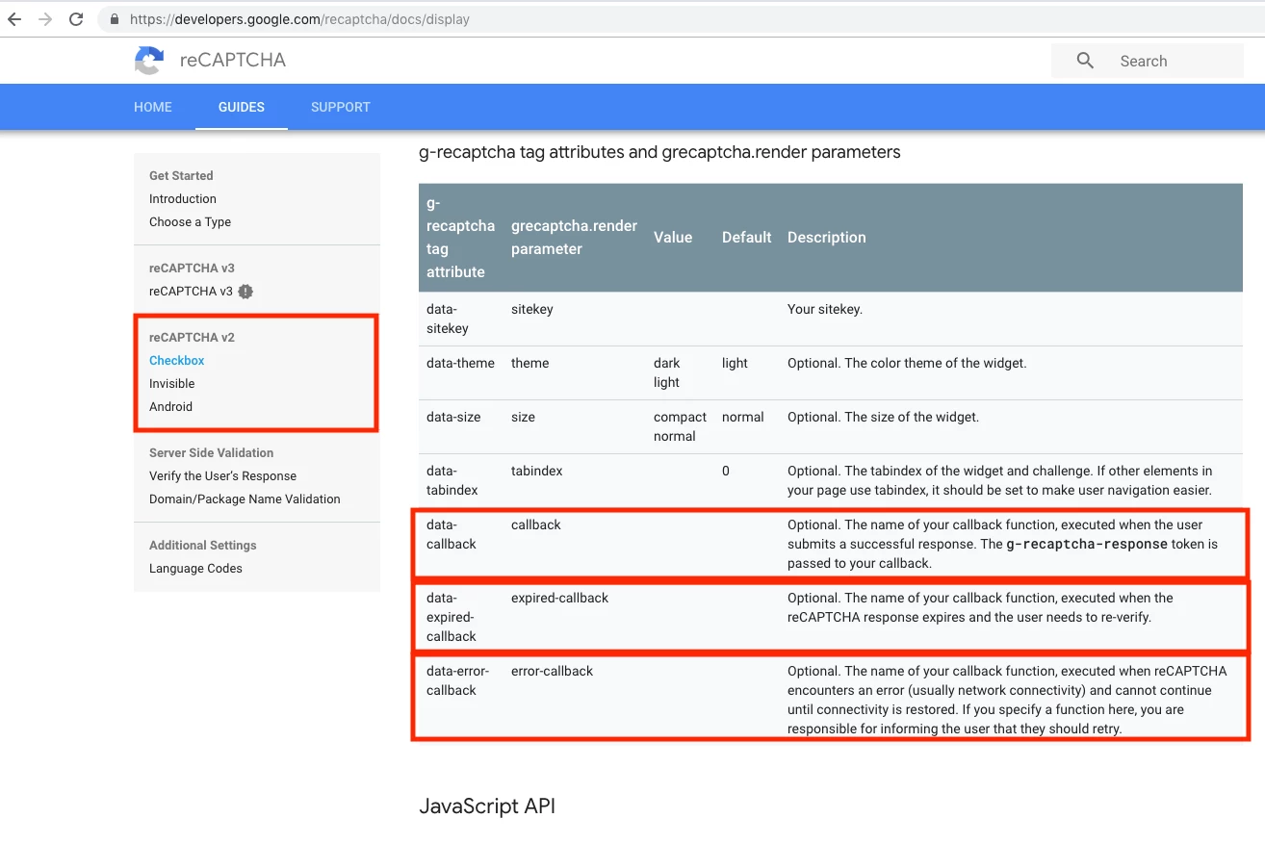Click the browser forward arrow

[x=45, y=19]
